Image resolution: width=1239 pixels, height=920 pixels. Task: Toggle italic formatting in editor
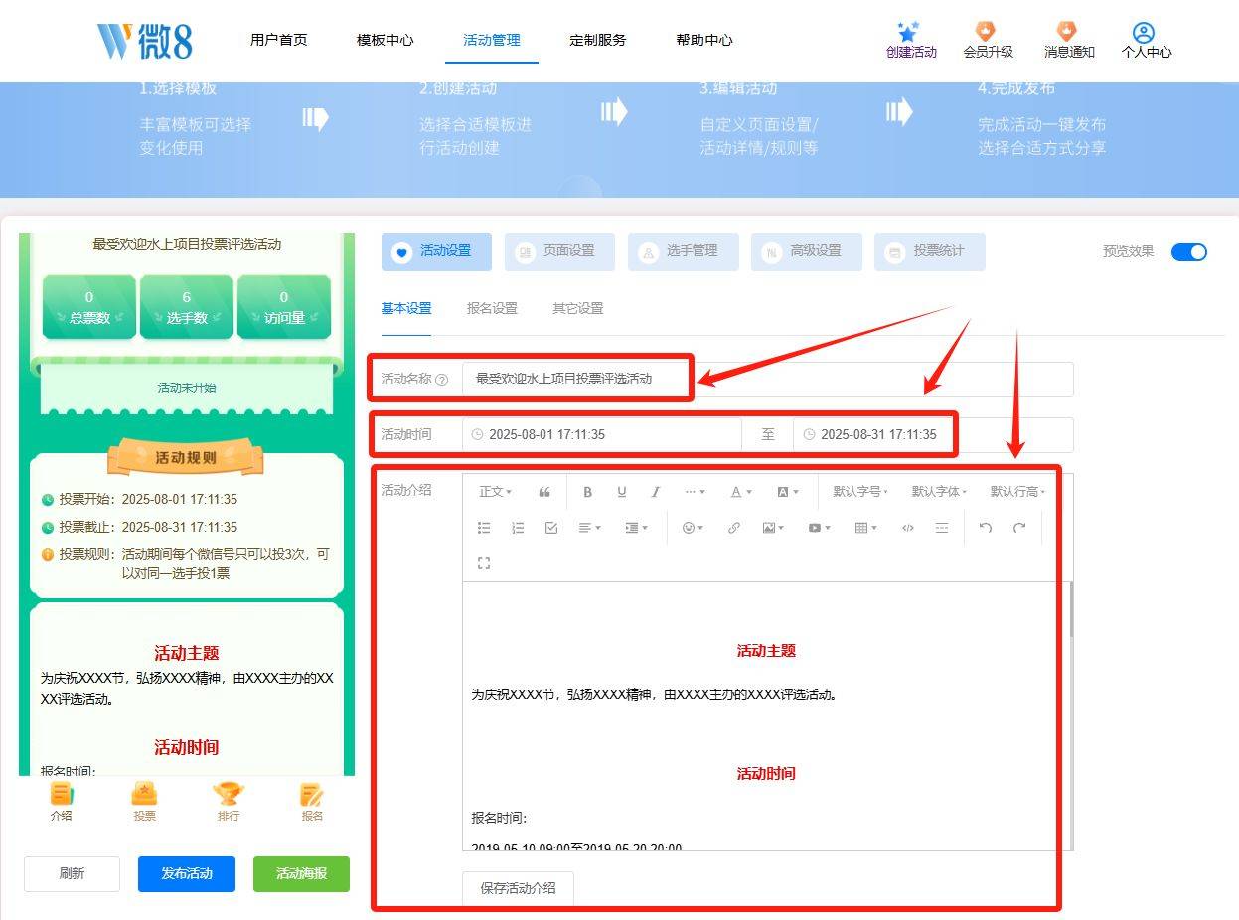[655, 491]
